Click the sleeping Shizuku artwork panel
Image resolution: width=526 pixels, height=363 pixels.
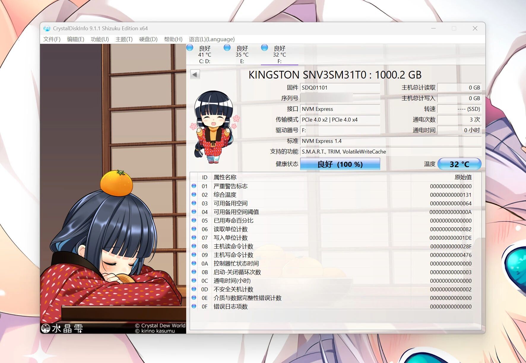(113, 188)
